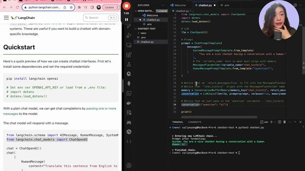305x171 pixels.
Task: Open the Docker whale icon in activity bar
Action: [129, 103]
